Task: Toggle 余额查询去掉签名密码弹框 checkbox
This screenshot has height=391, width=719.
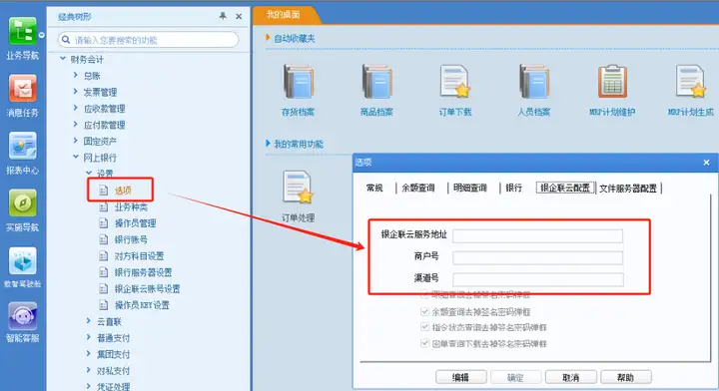Action: 424,312
